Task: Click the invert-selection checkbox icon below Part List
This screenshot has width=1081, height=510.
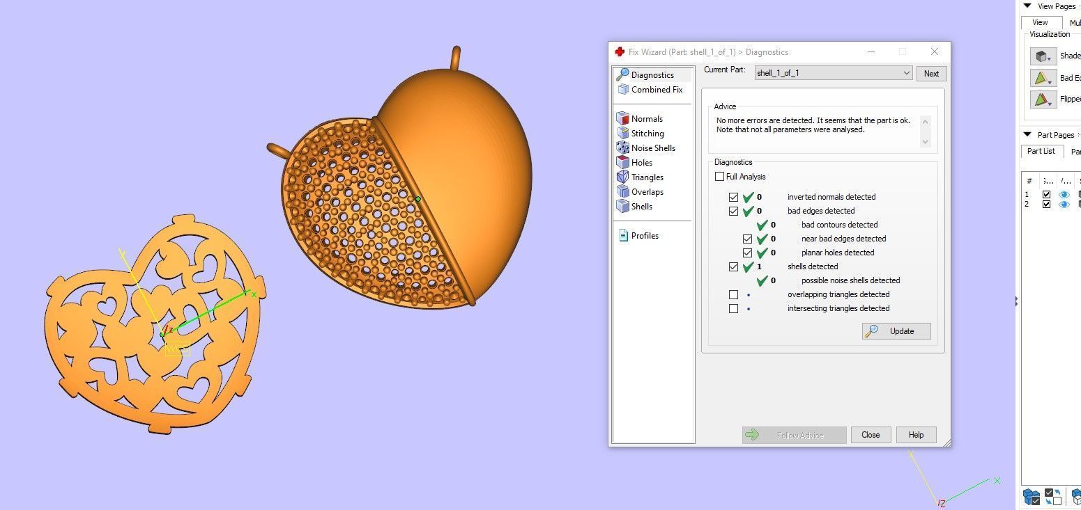Action: pos(1052,497)
